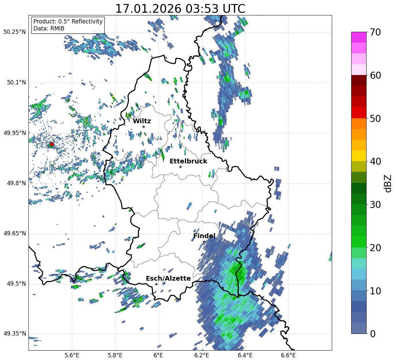Image resolution: width=396 pixels, height=362 pixels.
Task: Click the Ettelbruck city label
Action: [188, 161]
